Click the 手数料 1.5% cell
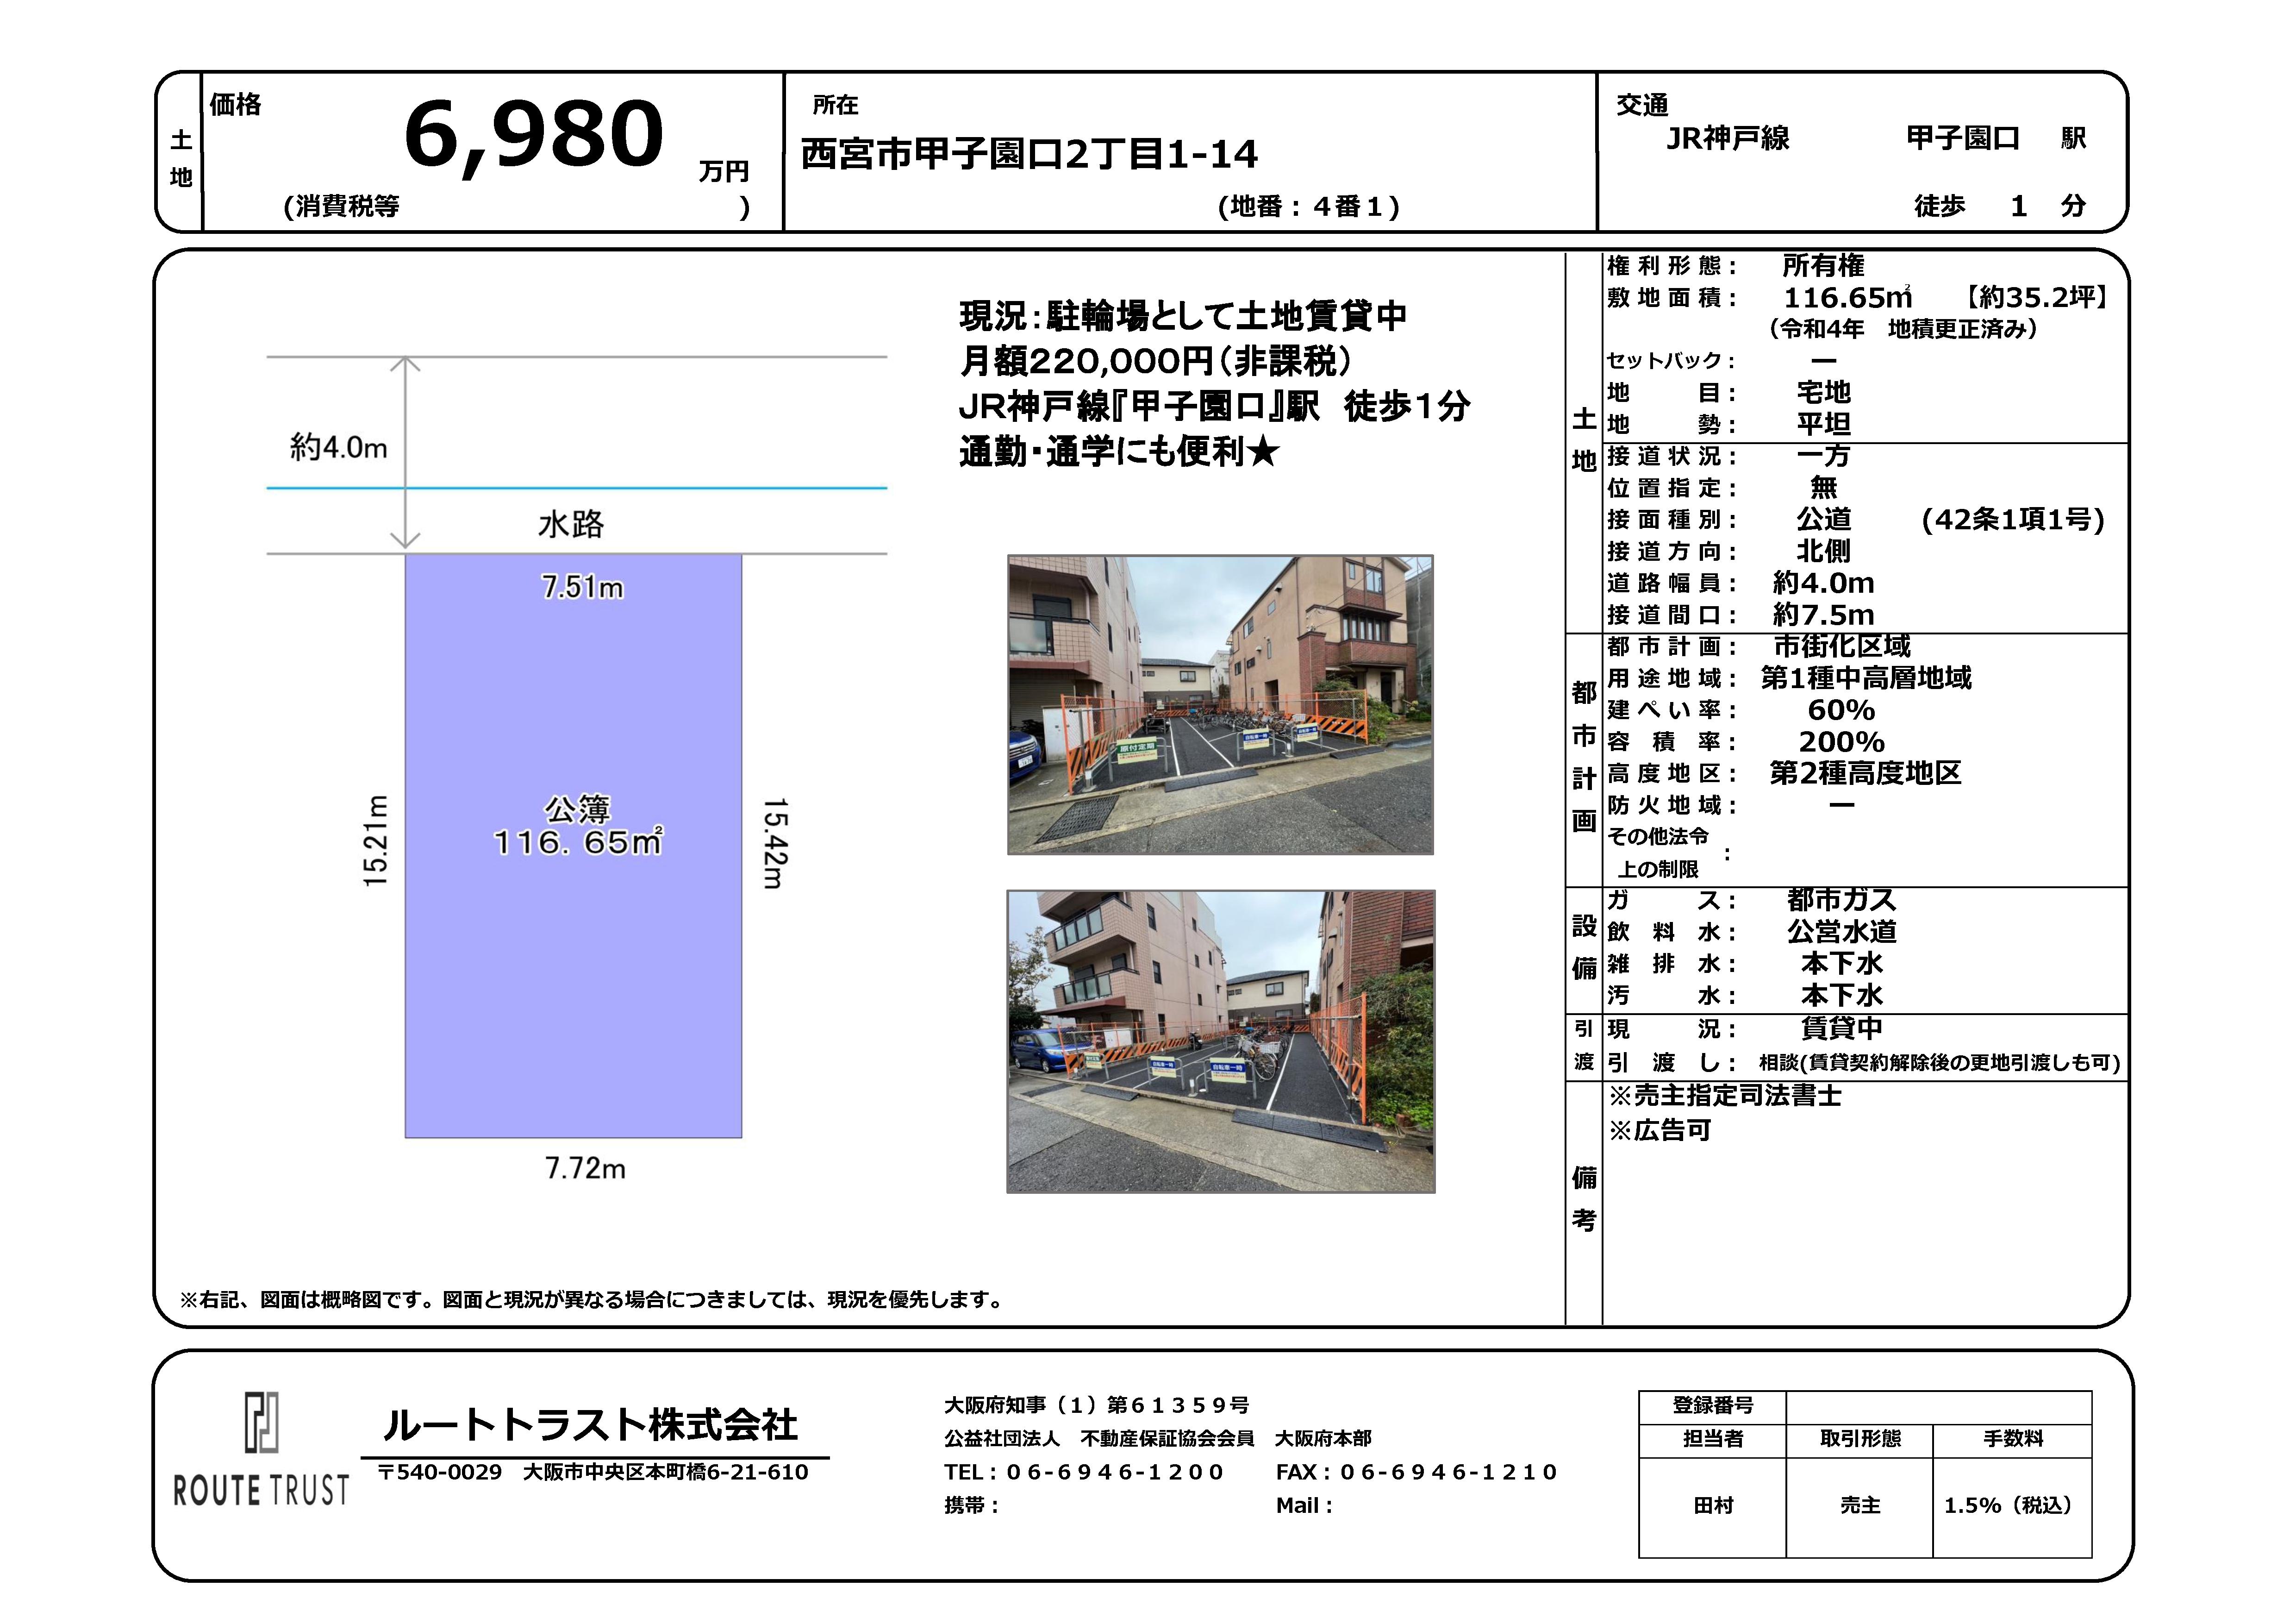The height and width of the screenshot is (1624, 2296). [x=2008, y=1505]
